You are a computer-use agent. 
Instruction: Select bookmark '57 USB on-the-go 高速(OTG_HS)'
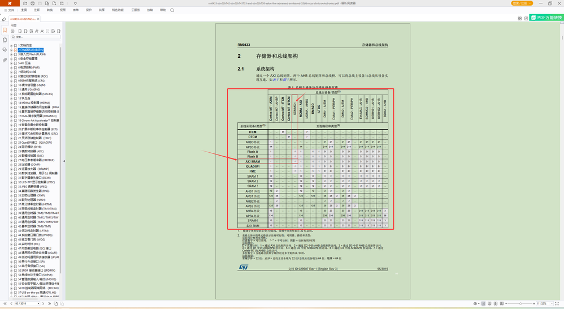[37, 293]
